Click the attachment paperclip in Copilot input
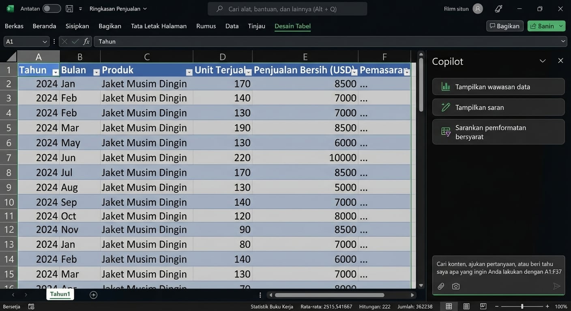The height and width of the screenshot is (311, 571). (x=441, y=286)
